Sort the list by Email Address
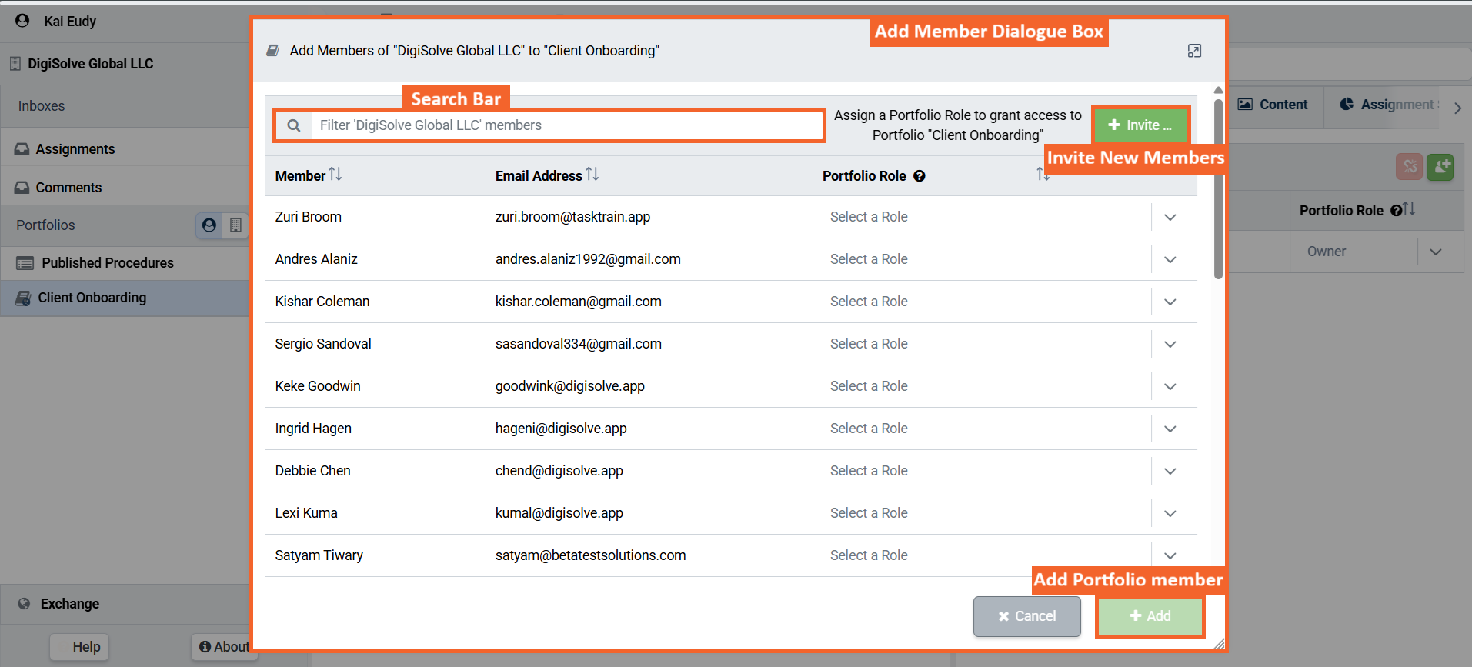Screen dimensions: 1472x667 (x=592, y=175)
